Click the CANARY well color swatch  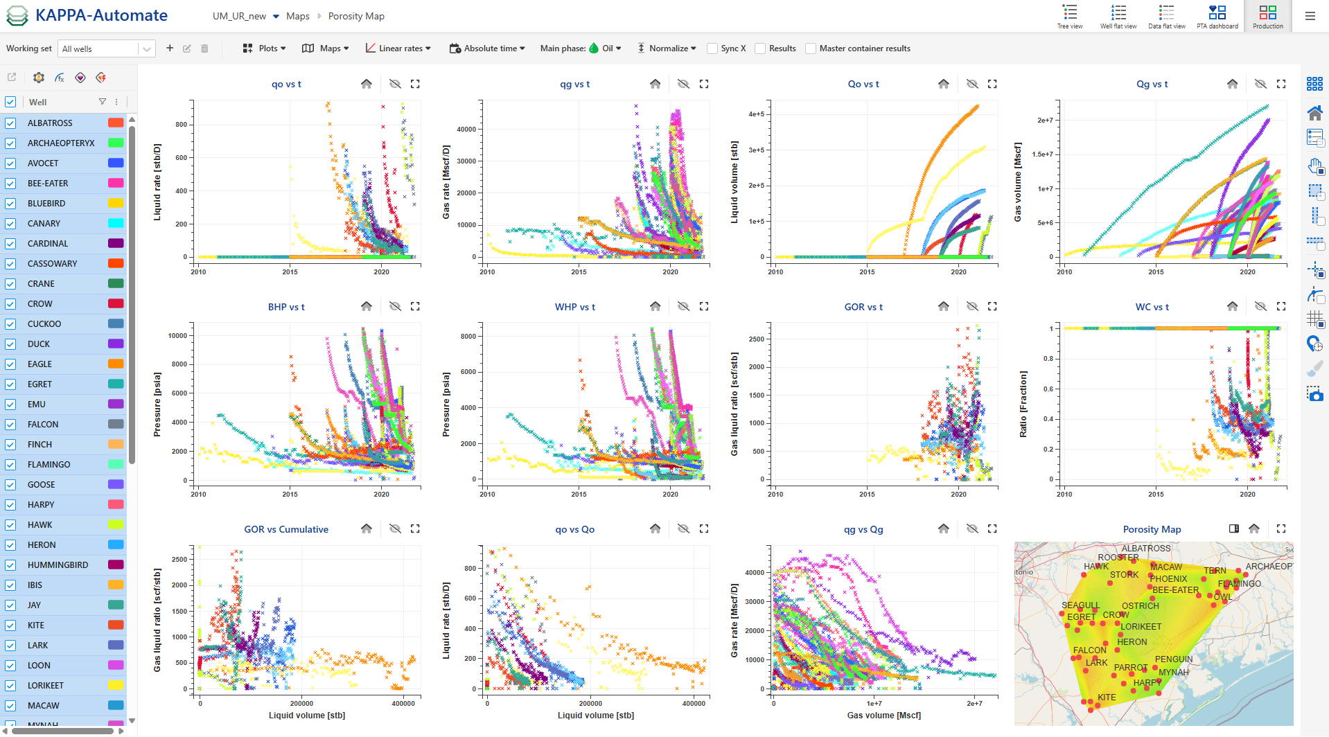(116, 223)
